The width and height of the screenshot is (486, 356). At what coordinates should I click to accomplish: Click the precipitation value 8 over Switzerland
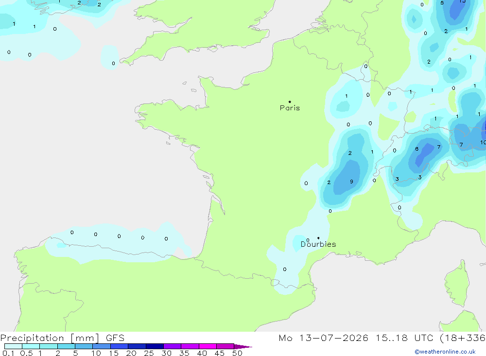[x=417, y=149]
